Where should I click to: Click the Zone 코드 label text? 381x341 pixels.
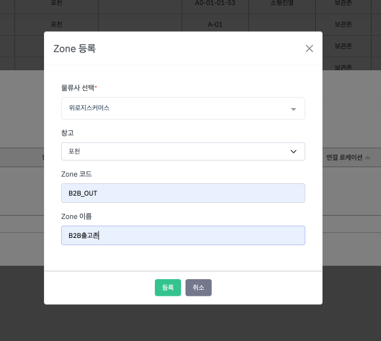(x=76, y=174)
